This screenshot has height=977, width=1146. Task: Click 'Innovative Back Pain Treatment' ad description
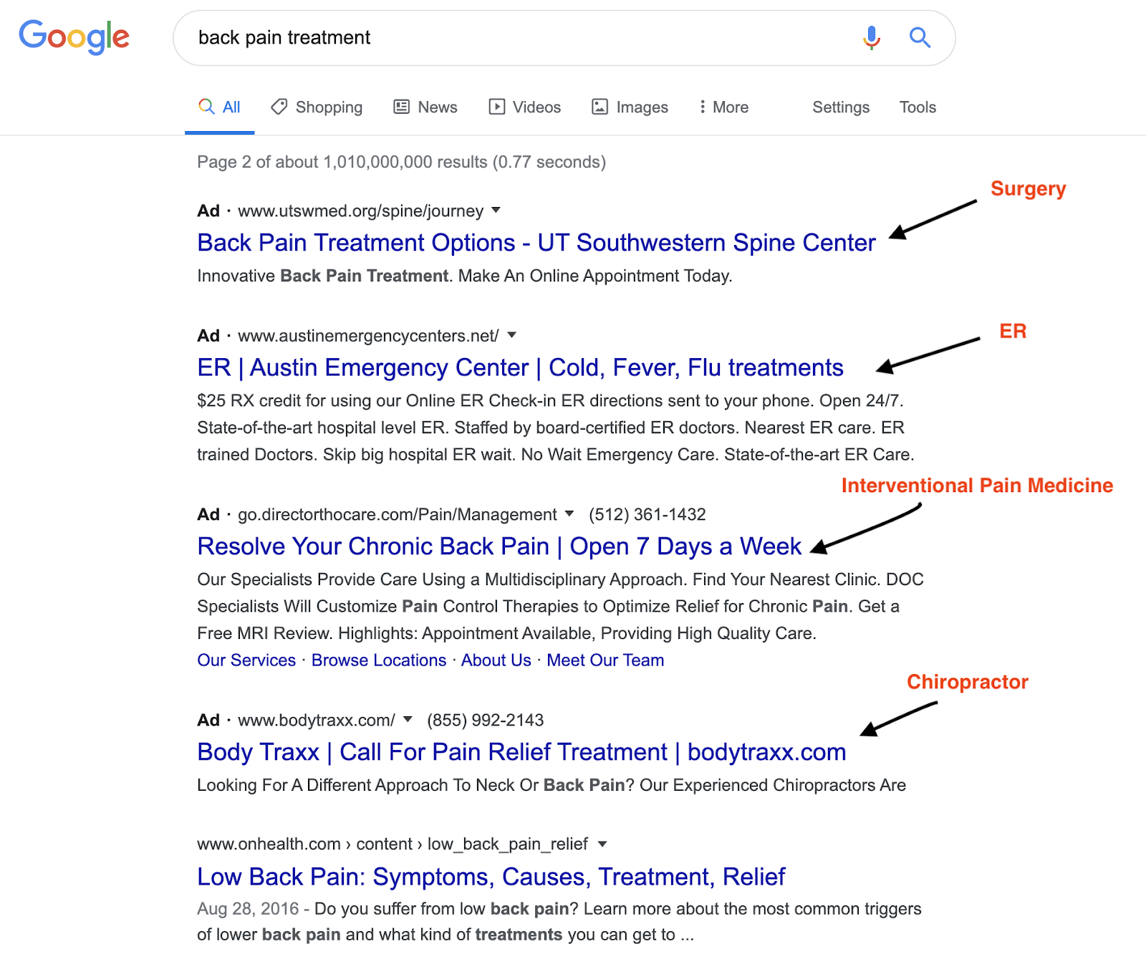coord(465,276)
